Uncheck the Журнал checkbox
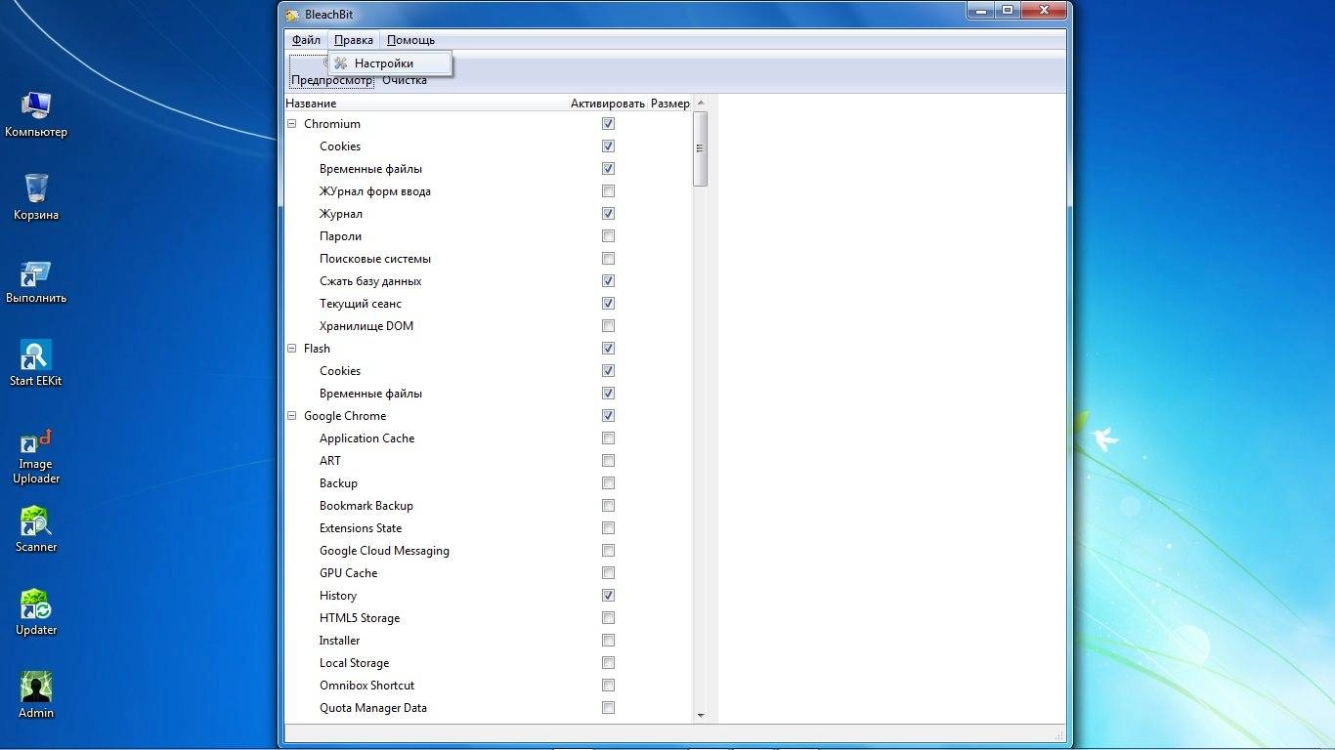This screenshot has width=1335, height=750. [x=608, y=214]
